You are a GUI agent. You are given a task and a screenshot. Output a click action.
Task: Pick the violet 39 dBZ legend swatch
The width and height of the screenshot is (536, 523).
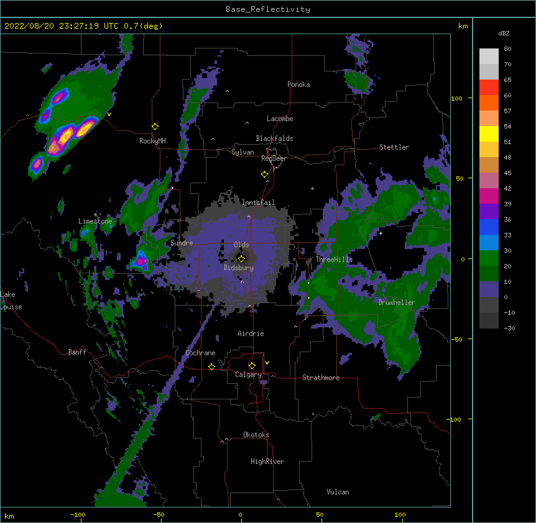coord(489,212)
